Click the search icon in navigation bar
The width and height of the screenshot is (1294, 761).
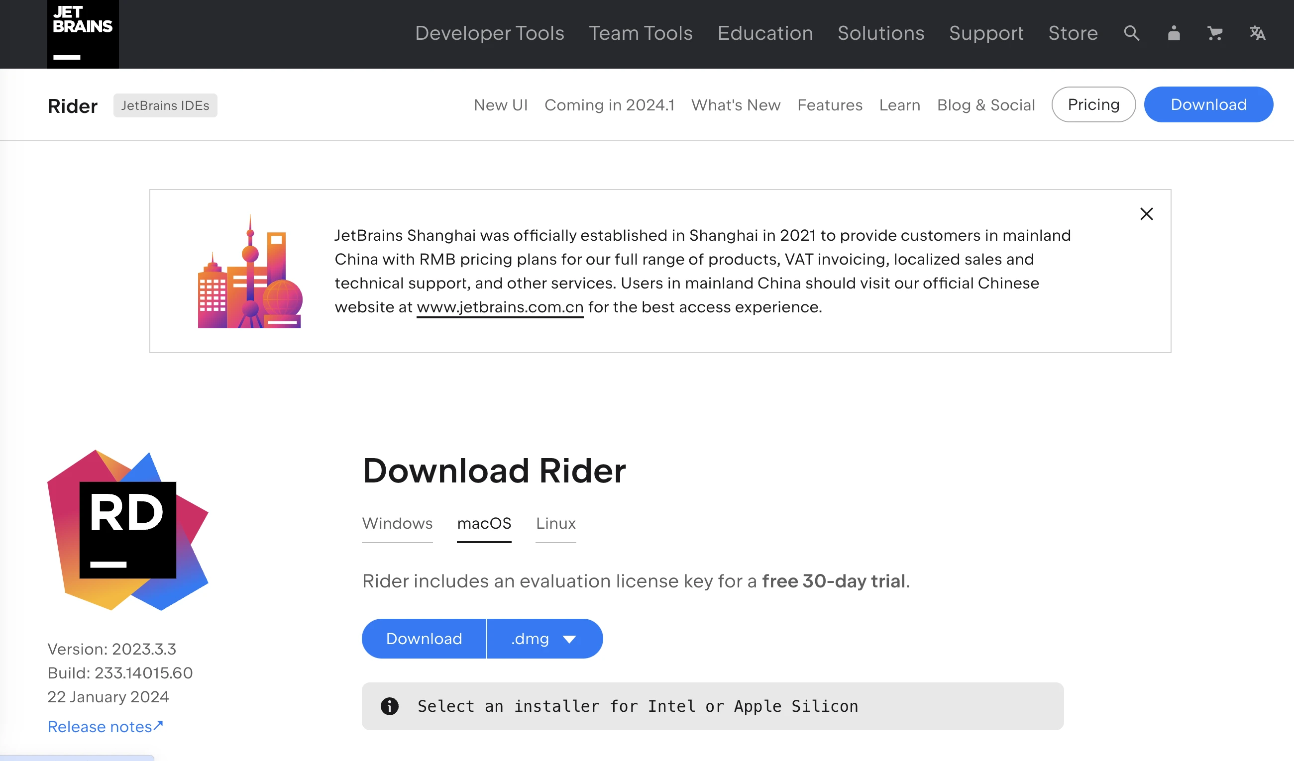[1131, 33]
